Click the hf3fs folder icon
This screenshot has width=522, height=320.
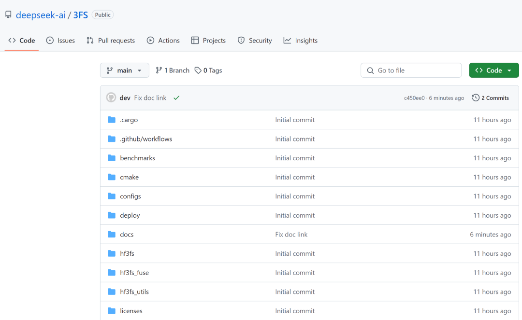point(112,253)
